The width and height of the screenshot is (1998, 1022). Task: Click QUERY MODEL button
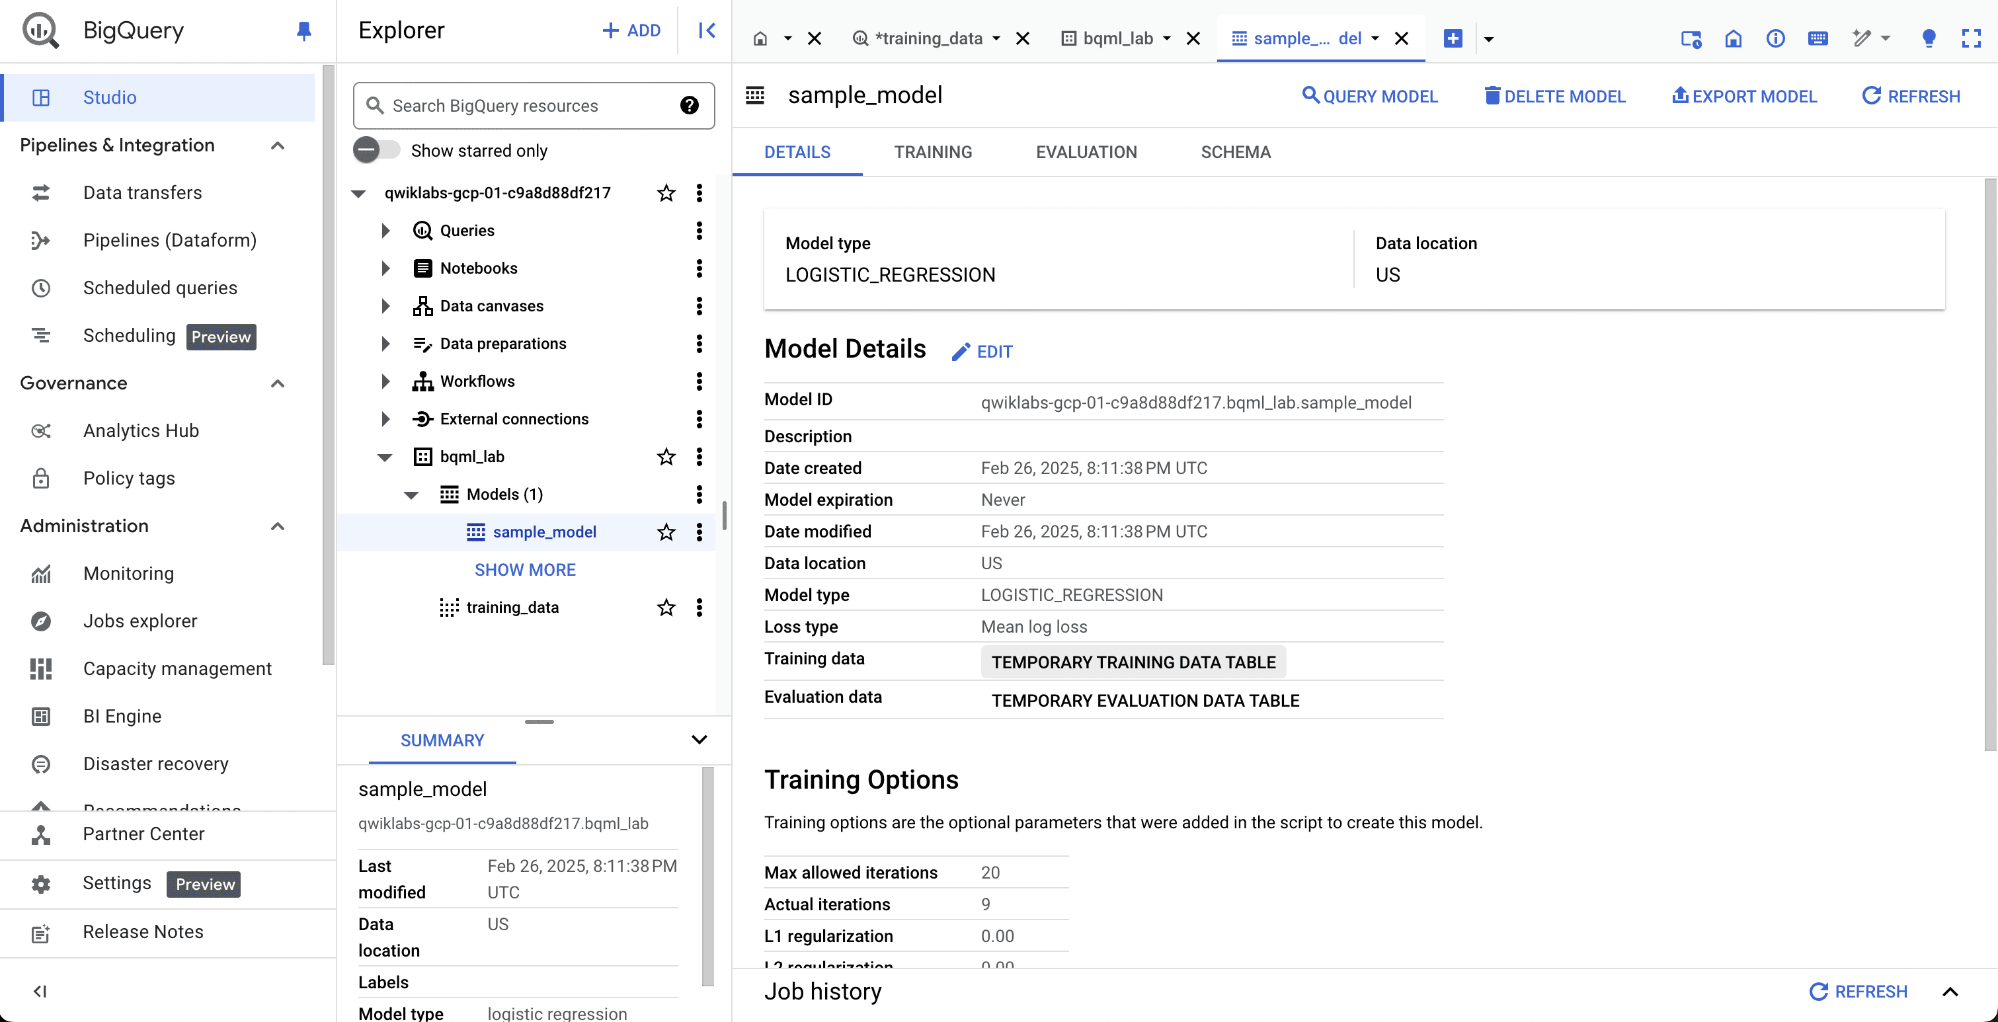[1369, 96]
